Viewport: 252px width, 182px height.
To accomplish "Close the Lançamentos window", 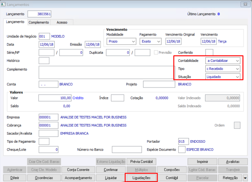I will (x=245, y=4).
